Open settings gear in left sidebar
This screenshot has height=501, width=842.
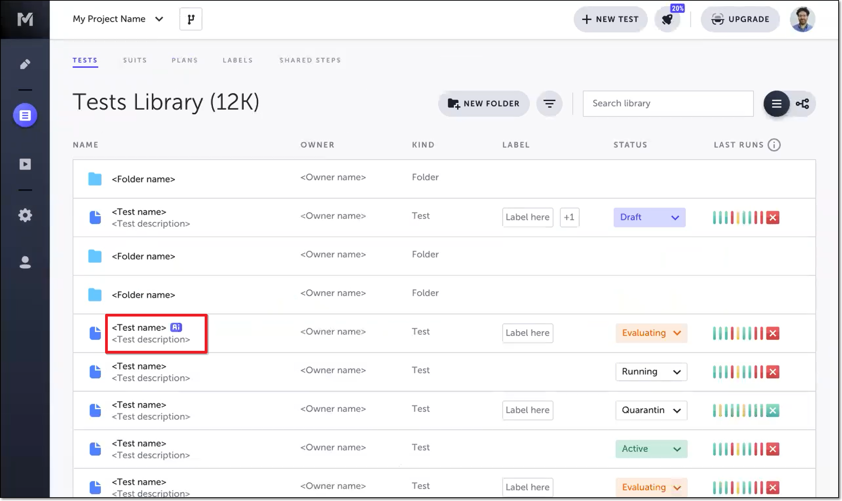click(x=25, y=215)
